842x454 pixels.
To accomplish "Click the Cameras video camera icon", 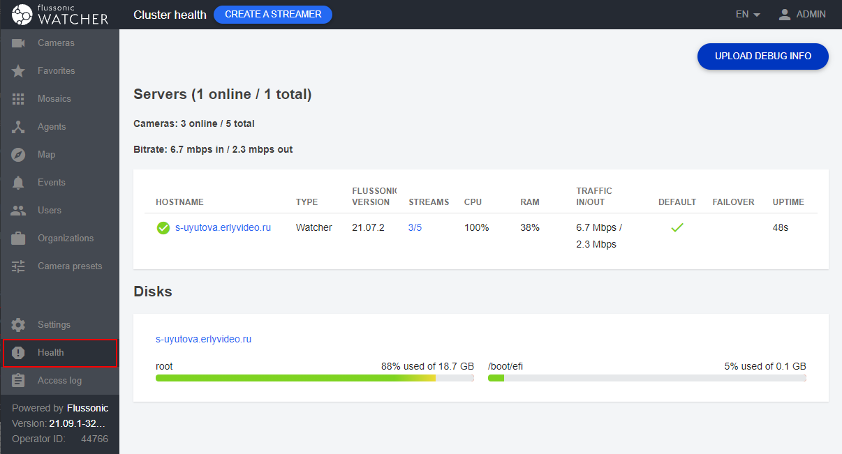I will pos(19,43).
